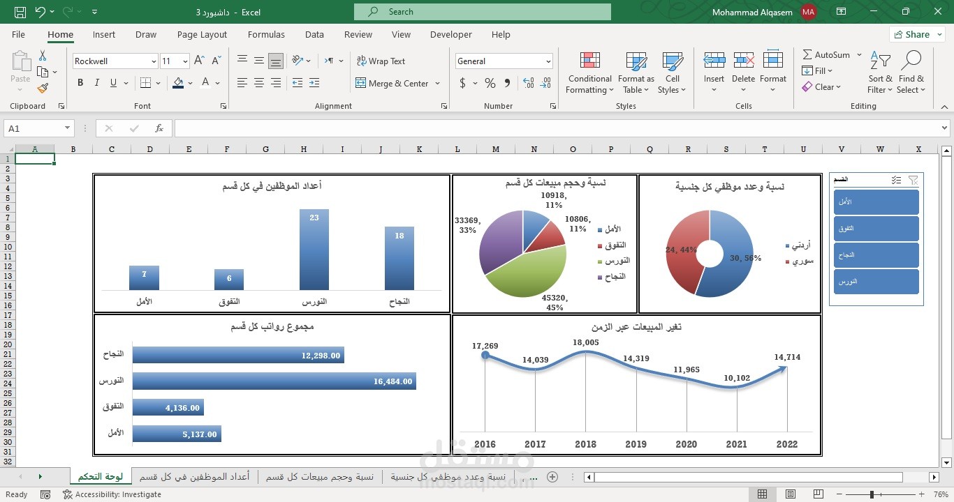Screen dimensions: 954x502
Task: Toggle Underline formatting
Action: [x=113, y=83]
